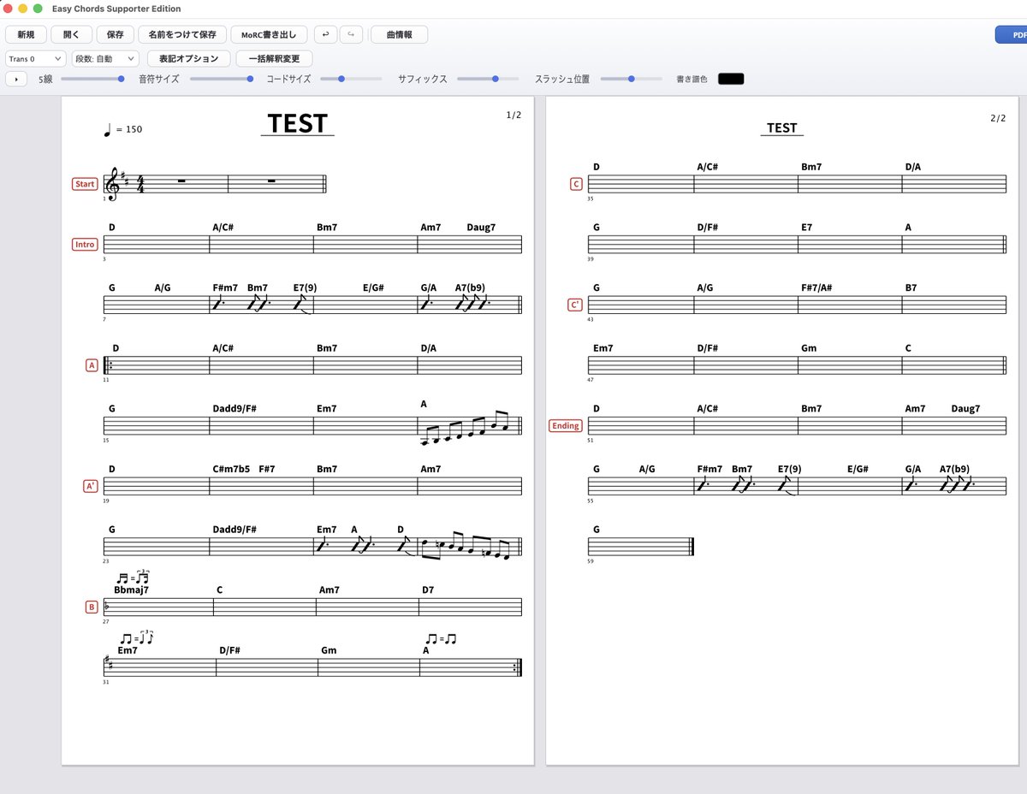The image size is (1027, 794).
Task: Adjust the コードサイズ slider
Action: point(351,79)
